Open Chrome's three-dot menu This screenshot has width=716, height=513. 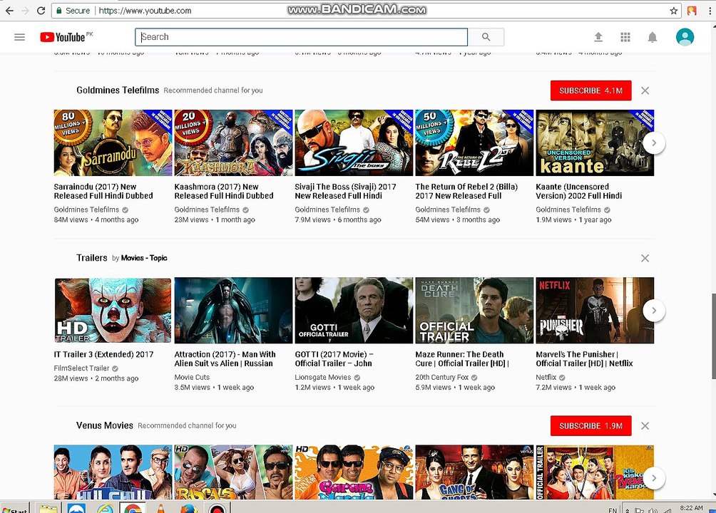[710, 11]
